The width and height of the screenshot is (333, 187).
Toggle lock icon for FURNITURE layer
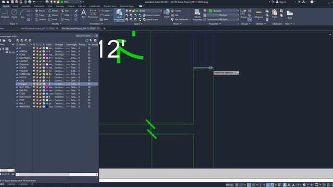click(41, 74)
